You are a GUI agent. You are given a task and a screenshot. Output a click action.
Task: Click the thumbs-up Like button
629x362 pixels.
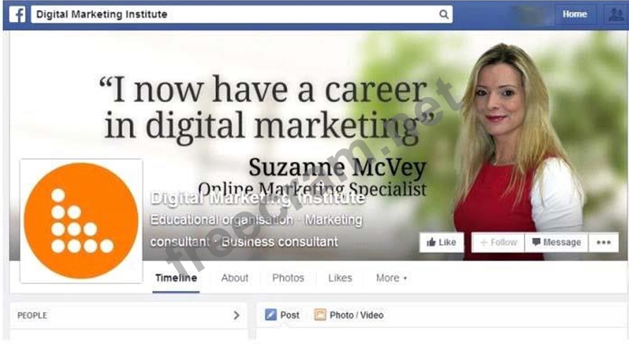pos(441,242)
